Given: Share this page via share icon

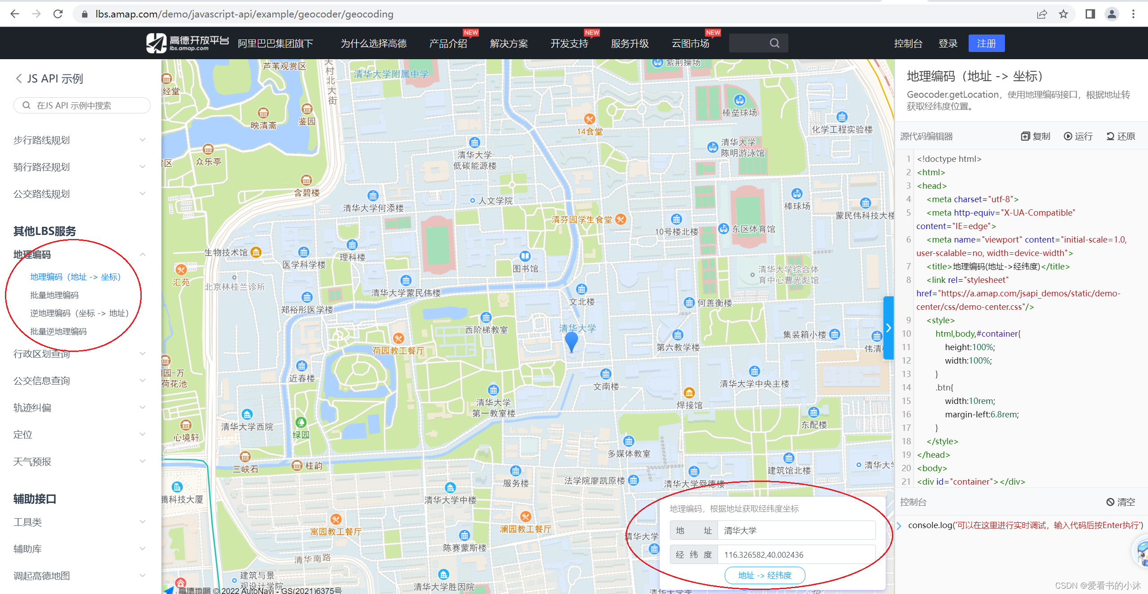Looking at the screenshot, I should [x=1042, y=14].
